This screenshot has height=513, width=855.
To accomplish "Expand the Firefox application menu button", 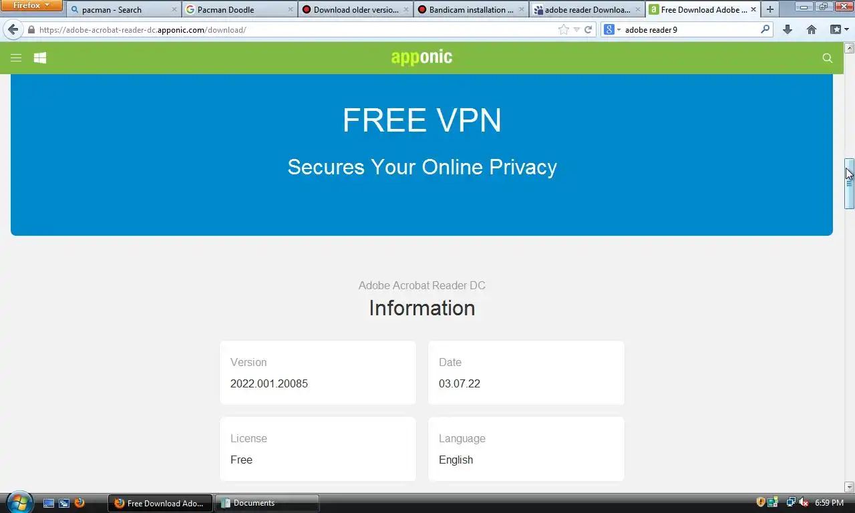I will point(31,5).
